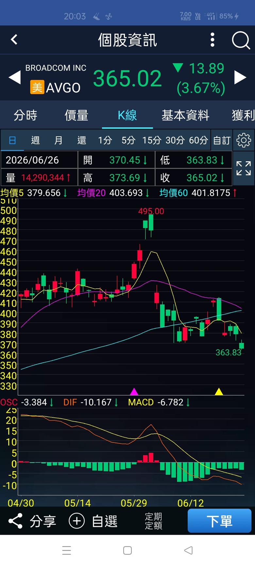This screenshot has height=566, width=255.
Task: Tap OSC indicator value -3.384
Action: coord(34,402)
